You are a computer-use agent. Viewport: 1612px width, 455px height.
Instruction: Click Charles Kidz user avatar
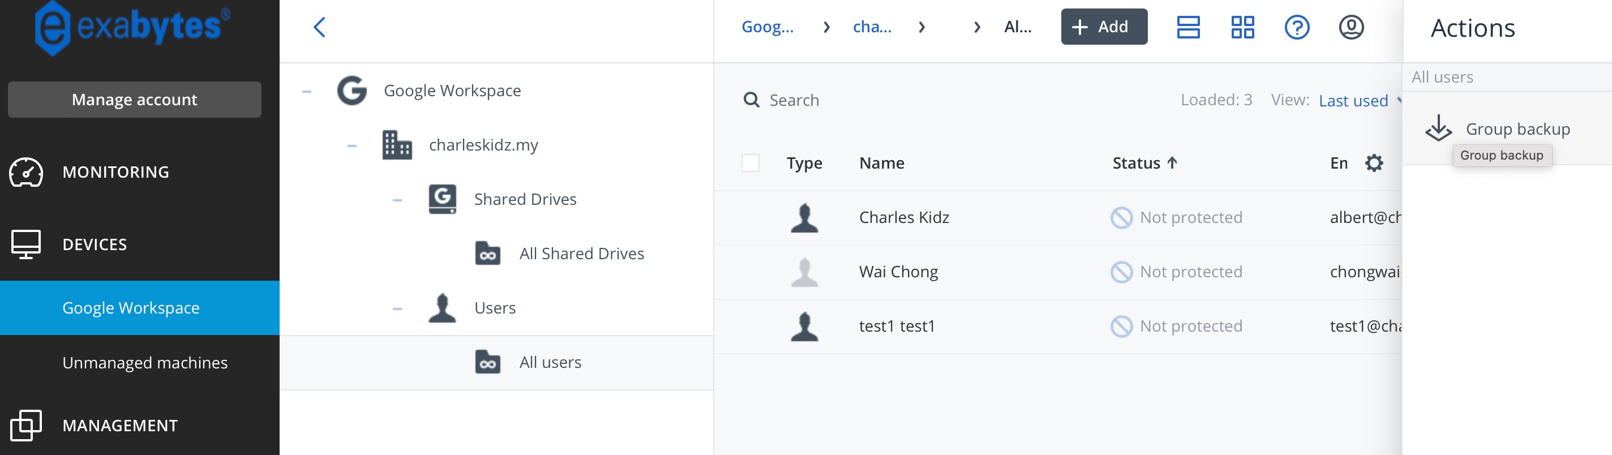pos(805,218)
